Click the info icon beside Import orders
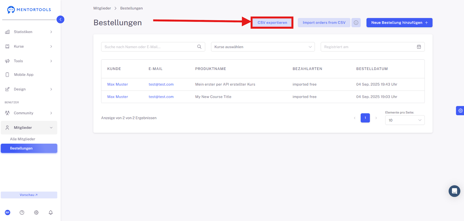The width and height of the screenshot is (464, 221). [x=356, y=23]
